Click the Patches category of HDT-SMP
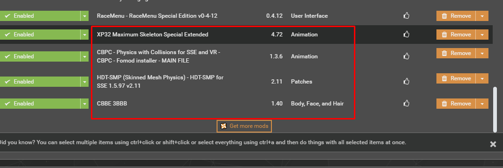This screenshot has height=168, width=503. click(301, 82)
